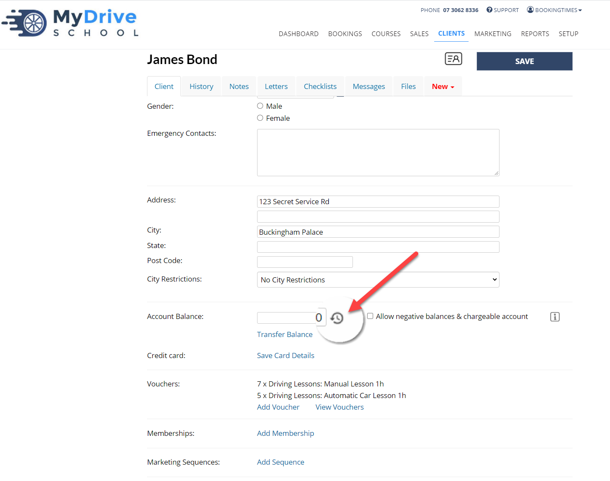Click the Account Balance input field
Image resolution: width=610 pixels, height=481 pixels.
[x=291, y=318]
